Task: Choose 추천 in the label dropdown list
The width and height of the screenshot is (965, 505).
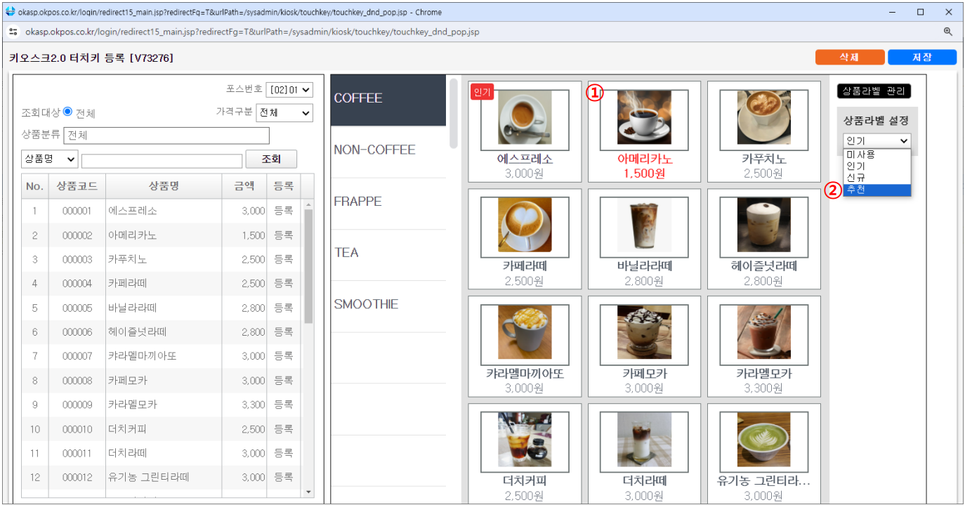Action: pos(877,190)
